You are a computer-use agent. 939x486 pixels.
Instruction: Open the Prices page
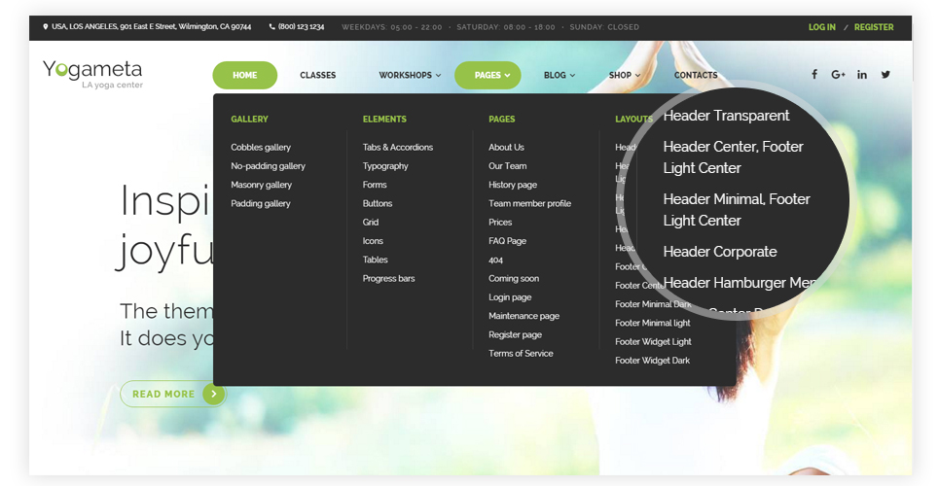500,222
